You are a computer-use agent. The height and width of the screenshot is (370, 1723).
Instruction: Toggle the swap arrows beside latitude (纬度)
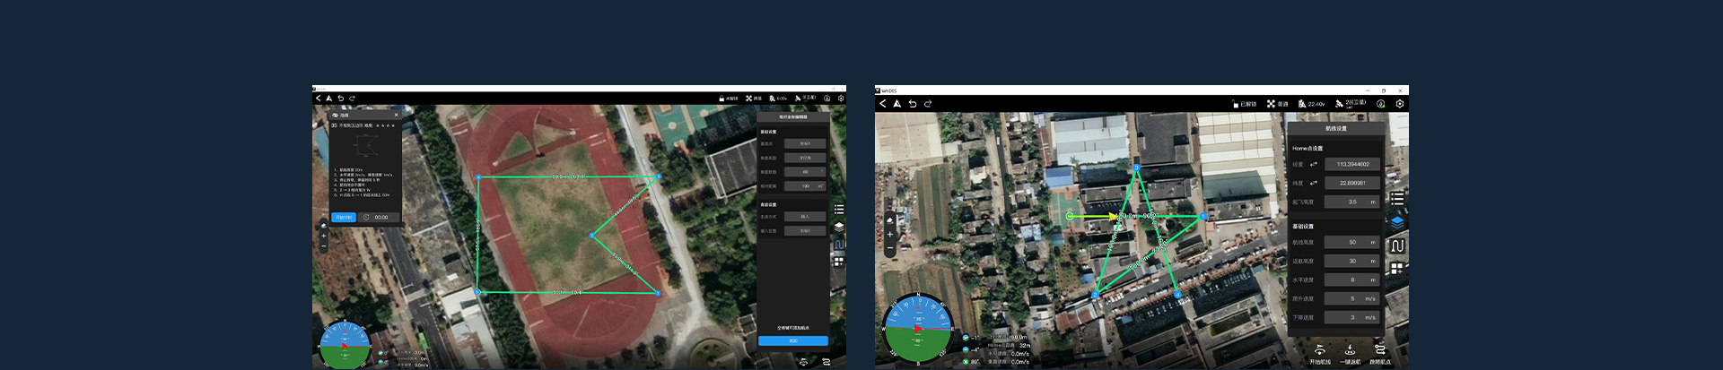pos(1314,184)
